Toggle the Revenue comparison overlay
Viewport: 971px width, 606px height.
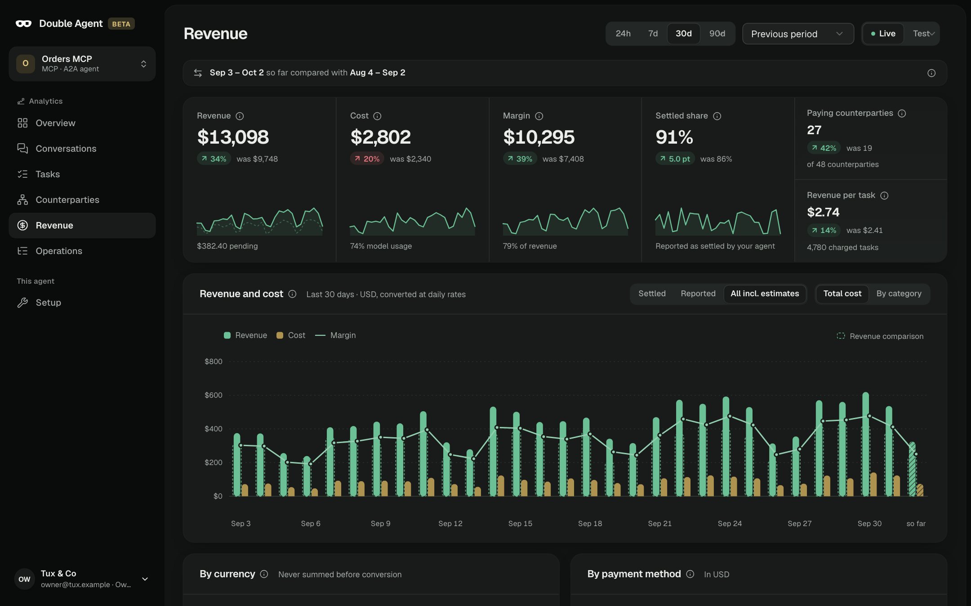pyautogui.click(x=880, y=336)
